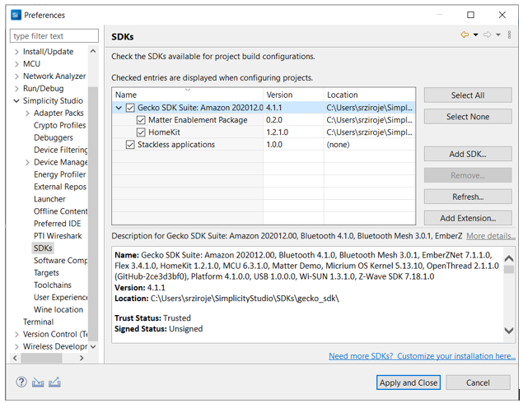Screen dimensions: 523x403
Task: Select Preferred IDE tree item
Action: (x=58, y=224)
